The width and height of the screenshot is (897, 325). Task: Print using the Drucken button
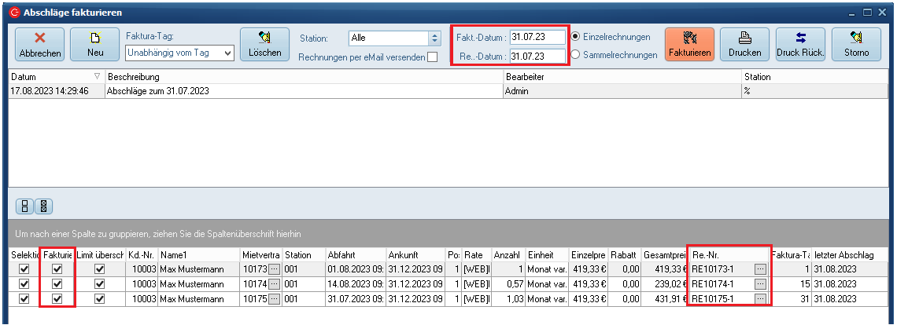(x=744, y=45)
